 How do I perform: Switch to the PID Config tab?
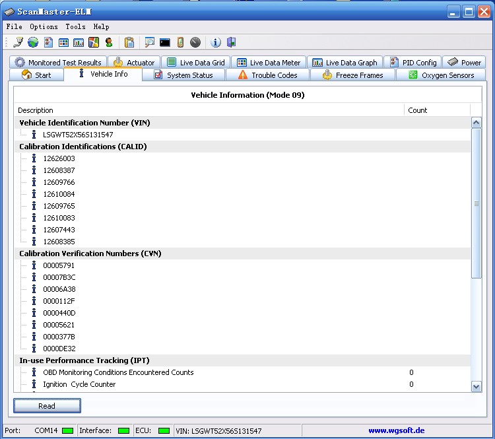(x=413, y=63)
